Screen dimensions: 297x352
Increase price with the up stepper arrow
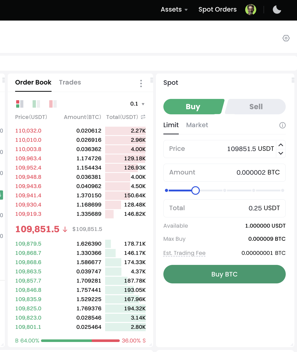coord(281,145)
